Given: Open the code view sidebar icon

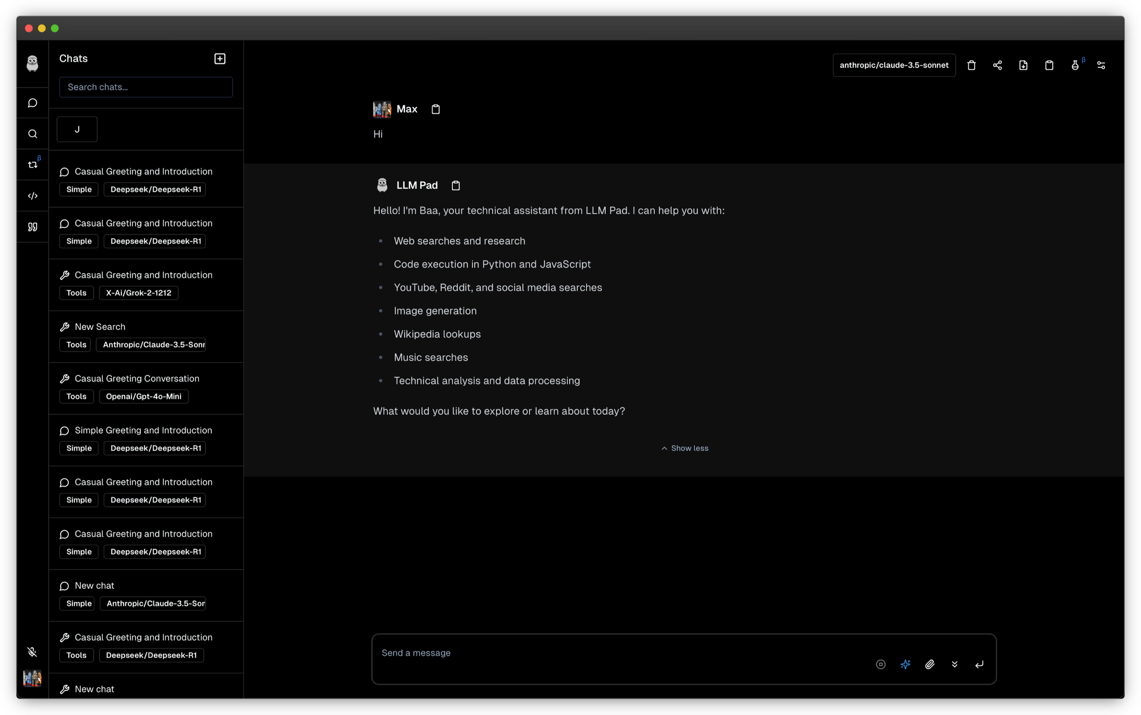Looking at the screenshot, I should coord(33,195).
